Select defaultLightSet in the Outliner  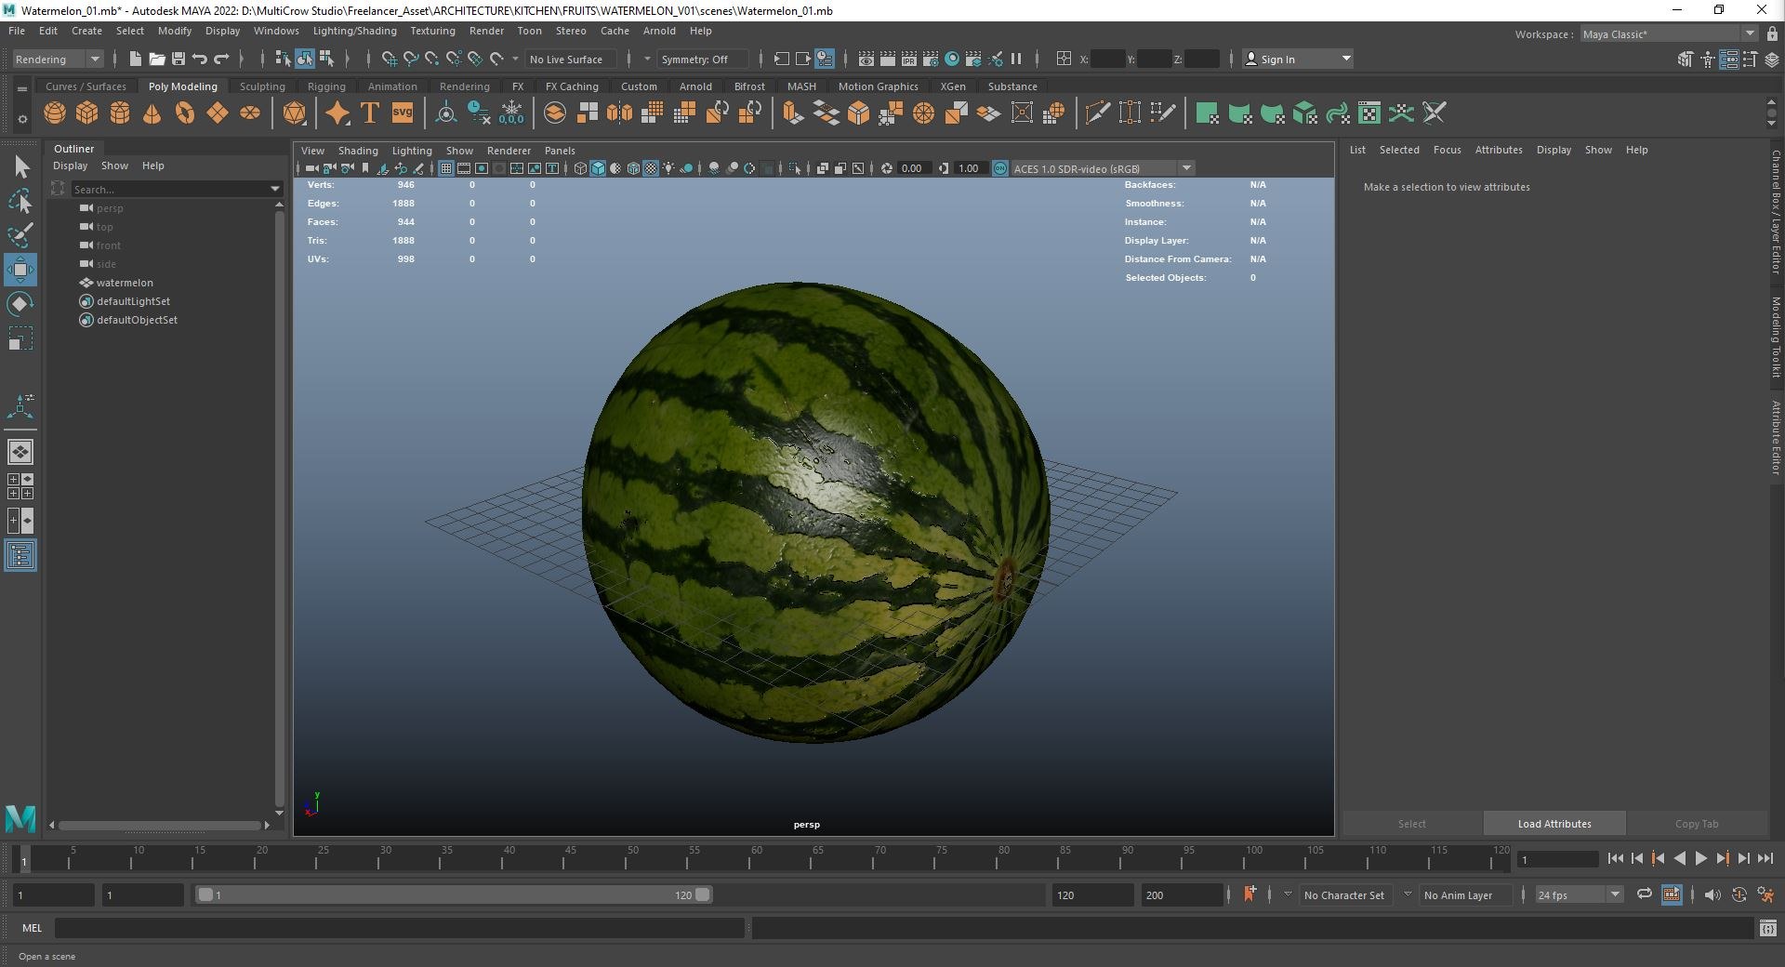(x=133, y=301)
